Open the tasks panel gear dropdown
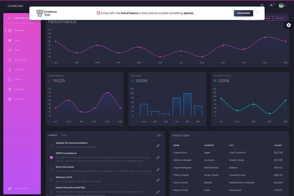Image resolution: width=294 pixels, height=196 pixels. click(x=159, y=135)
